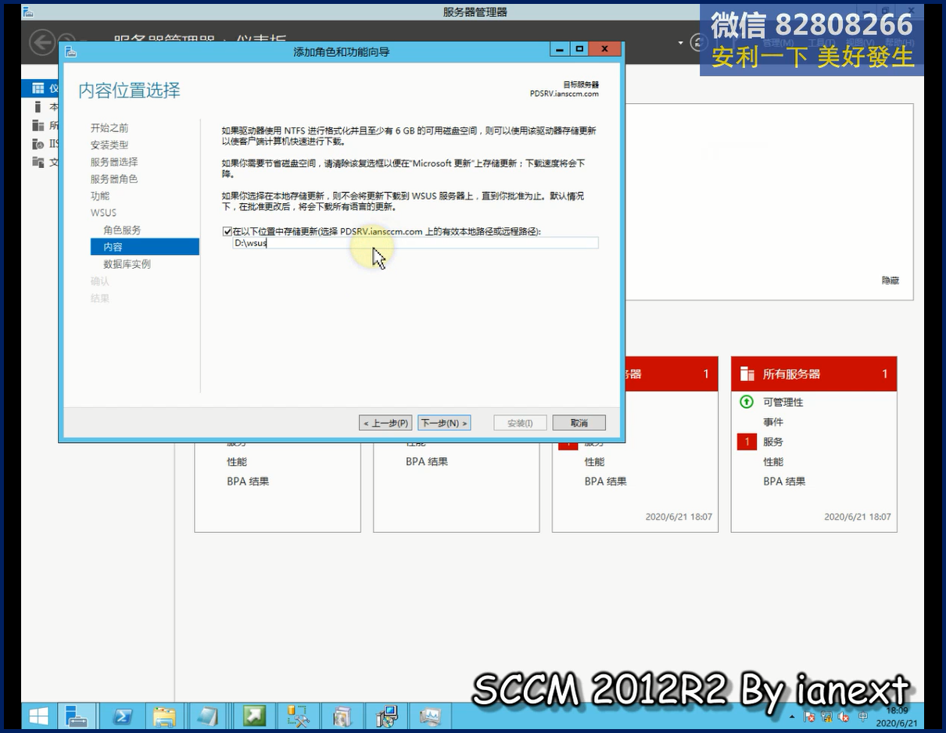This screenshot has width=946, height=733.
Task: Open 事件 in 所有服务器 tile
Action: [773, 422]
